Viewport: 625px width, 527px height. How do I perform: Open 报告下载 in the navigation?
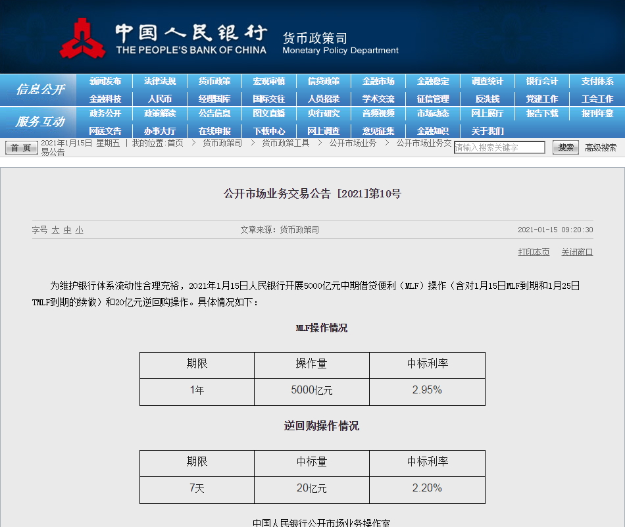[x=542, y=114]
